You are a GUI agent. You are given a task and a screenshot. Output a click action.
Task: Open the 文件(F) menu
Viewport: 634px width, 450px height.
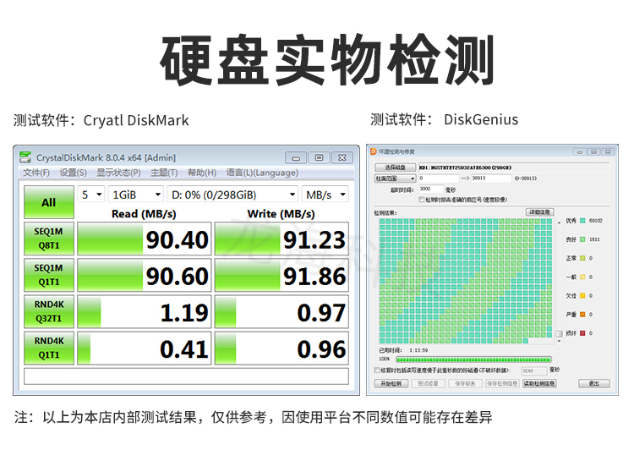(x=36, y=173)
